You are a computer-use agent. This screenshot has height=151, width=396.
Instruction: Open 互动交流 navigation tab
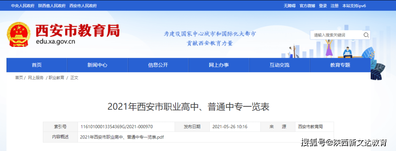click(x=279, y=65)
